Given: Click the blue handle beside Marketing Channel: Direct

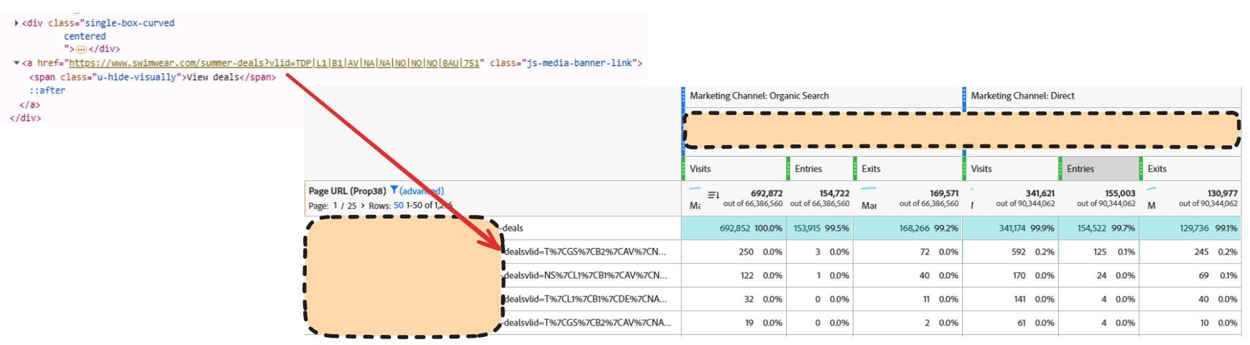Looking at the screenshot, I should click(x=964, y=99).
